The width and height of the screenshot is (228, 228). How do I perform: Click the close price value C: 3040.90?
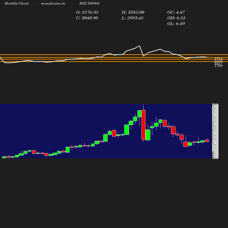(x=87, y=18)
